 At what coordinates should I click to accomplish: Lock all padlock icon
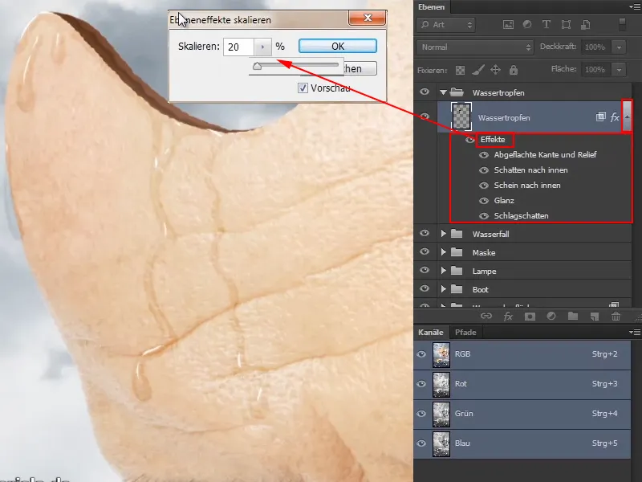[x=514, y=70]
